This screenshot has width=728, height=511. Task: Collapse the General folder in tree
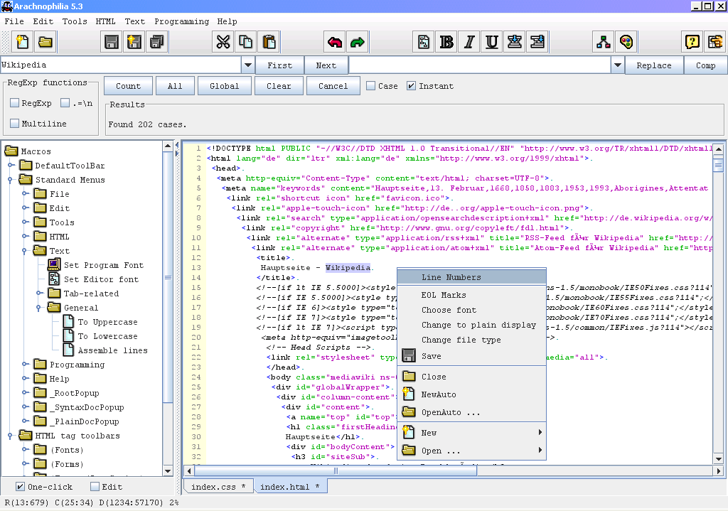40,307
